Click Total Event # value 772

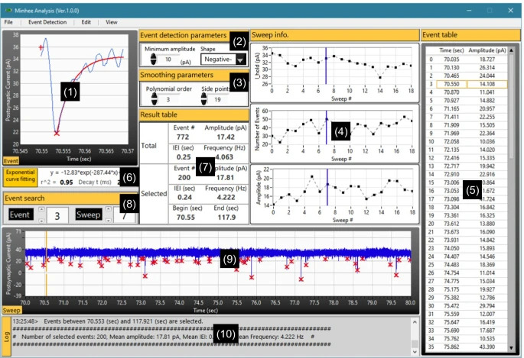(183, 137)
